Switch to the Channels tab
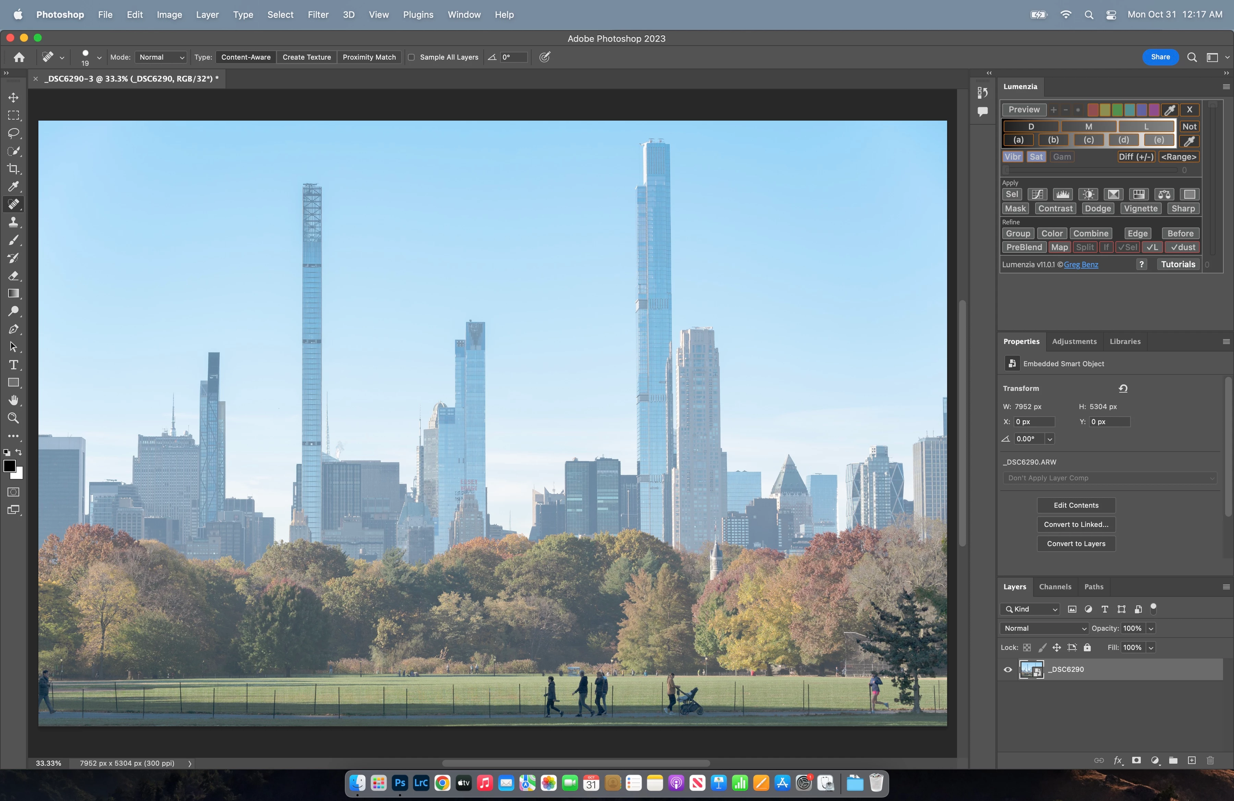The width and height of the screenshot is (1234, 801). [x=1055, y=587]
